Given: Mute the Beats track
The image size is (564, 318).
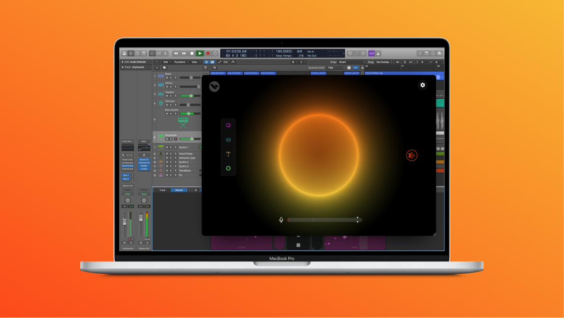Looking at the screenshot, I should point(167,78).
